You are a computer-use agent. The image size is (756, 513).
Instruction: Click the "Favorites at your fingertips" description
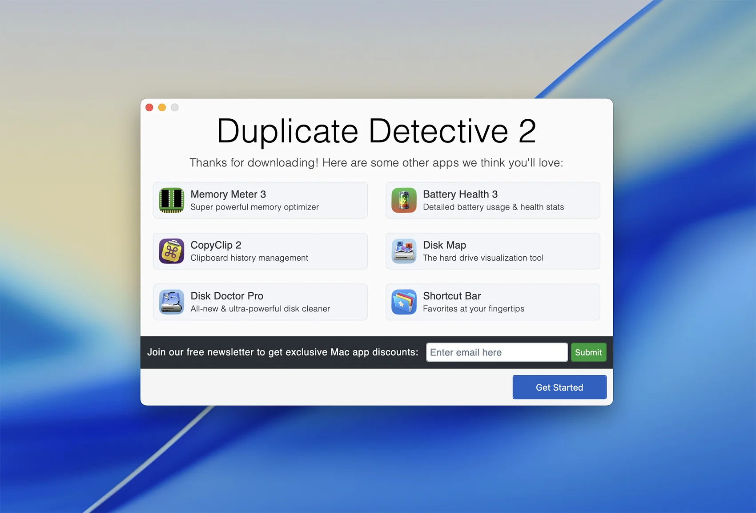[474, 309]
